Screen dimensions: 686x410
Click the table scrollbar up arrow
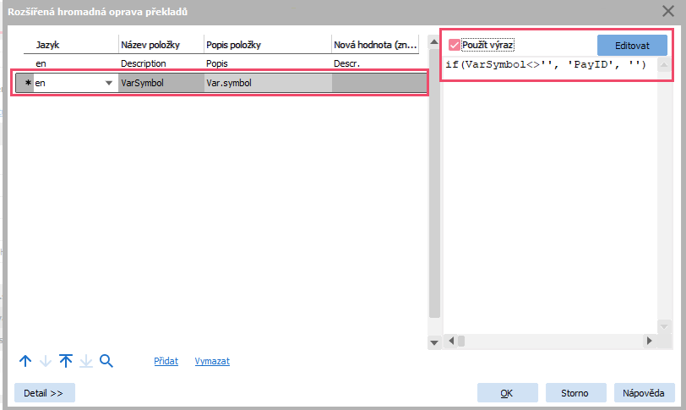point(434,42)
